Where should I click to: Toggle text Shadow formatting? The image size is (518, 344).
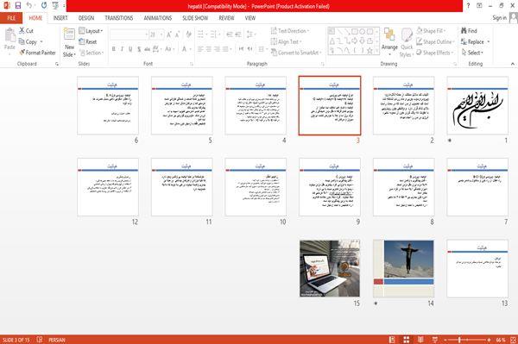[x=139, y=49]
